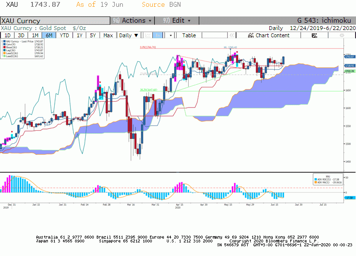Open the Daily periodicity dropdown
The image size is (356, 256).
point(129,35)
